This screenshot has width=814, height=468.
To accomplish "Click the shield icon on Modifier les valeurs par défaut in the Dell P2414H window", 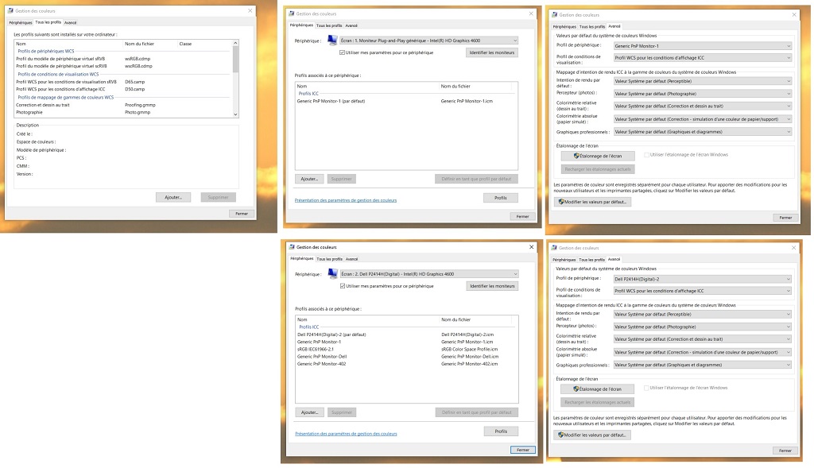I will (x=561, y=435).
